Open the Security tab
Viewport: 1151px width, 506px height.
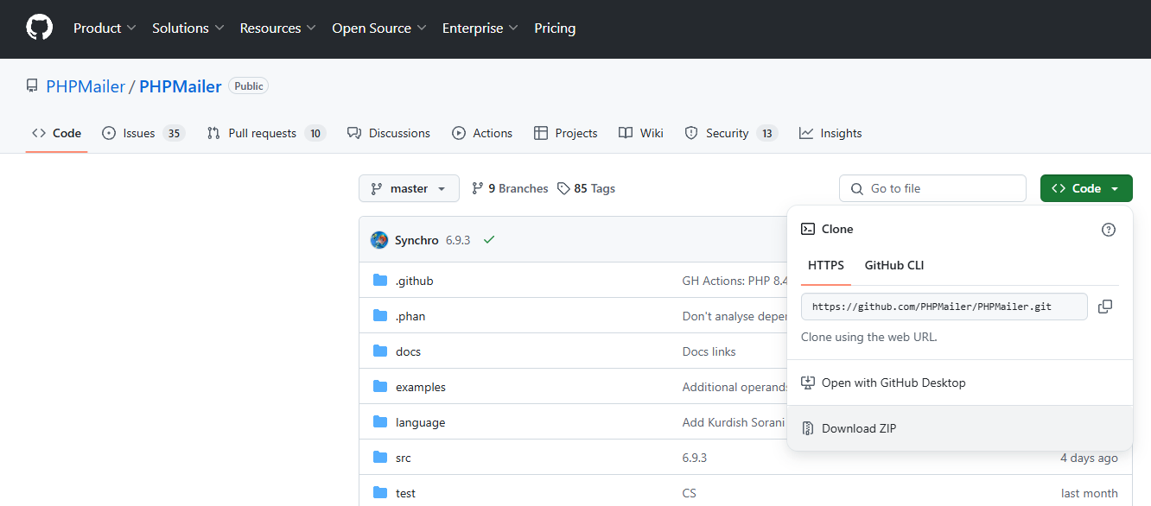730,133
